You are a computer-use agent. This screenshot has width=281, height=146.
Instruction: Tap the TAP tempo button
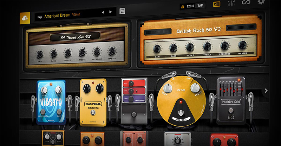(200, 6)
